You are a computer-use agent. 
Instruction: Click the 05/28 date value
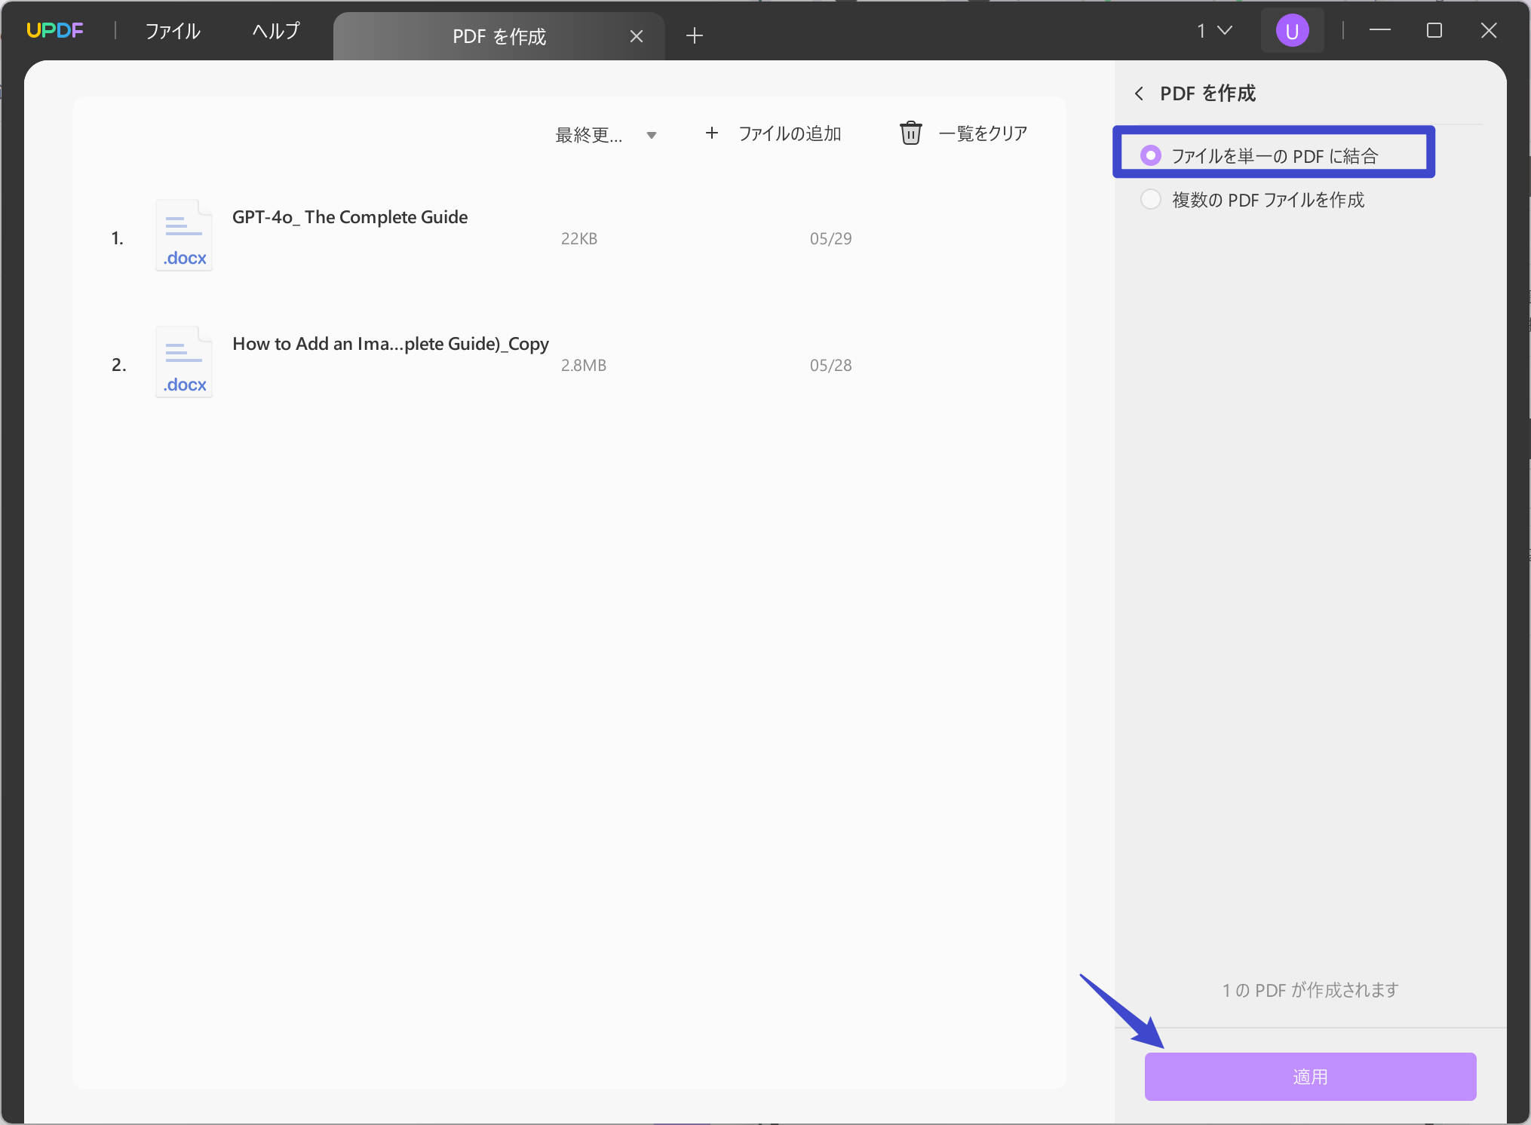click(x=830, y=366)
